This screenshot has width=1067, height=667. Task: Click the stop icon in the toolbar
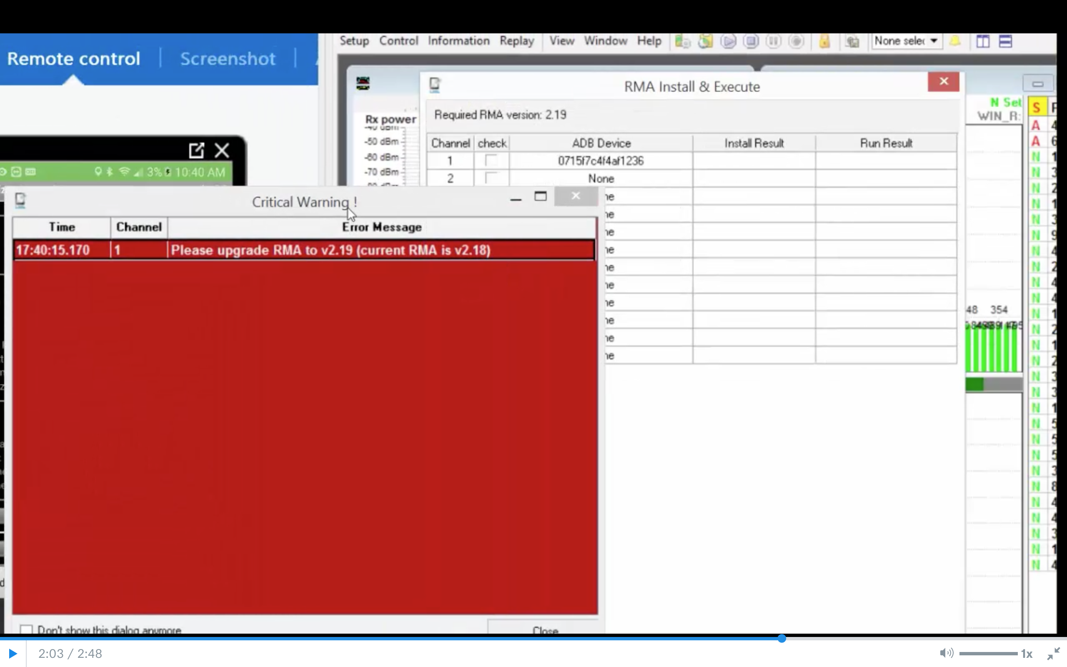coord(751,41)
